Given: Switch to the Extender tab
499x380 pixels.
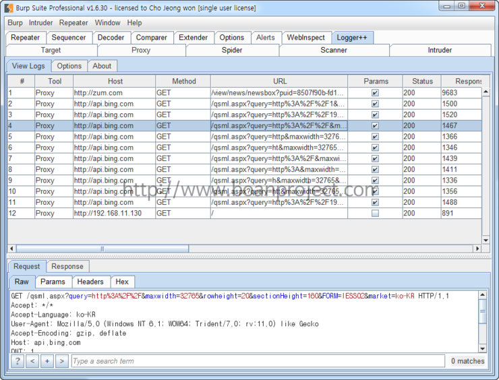Looking at the screenshot, I should (193, 38).
